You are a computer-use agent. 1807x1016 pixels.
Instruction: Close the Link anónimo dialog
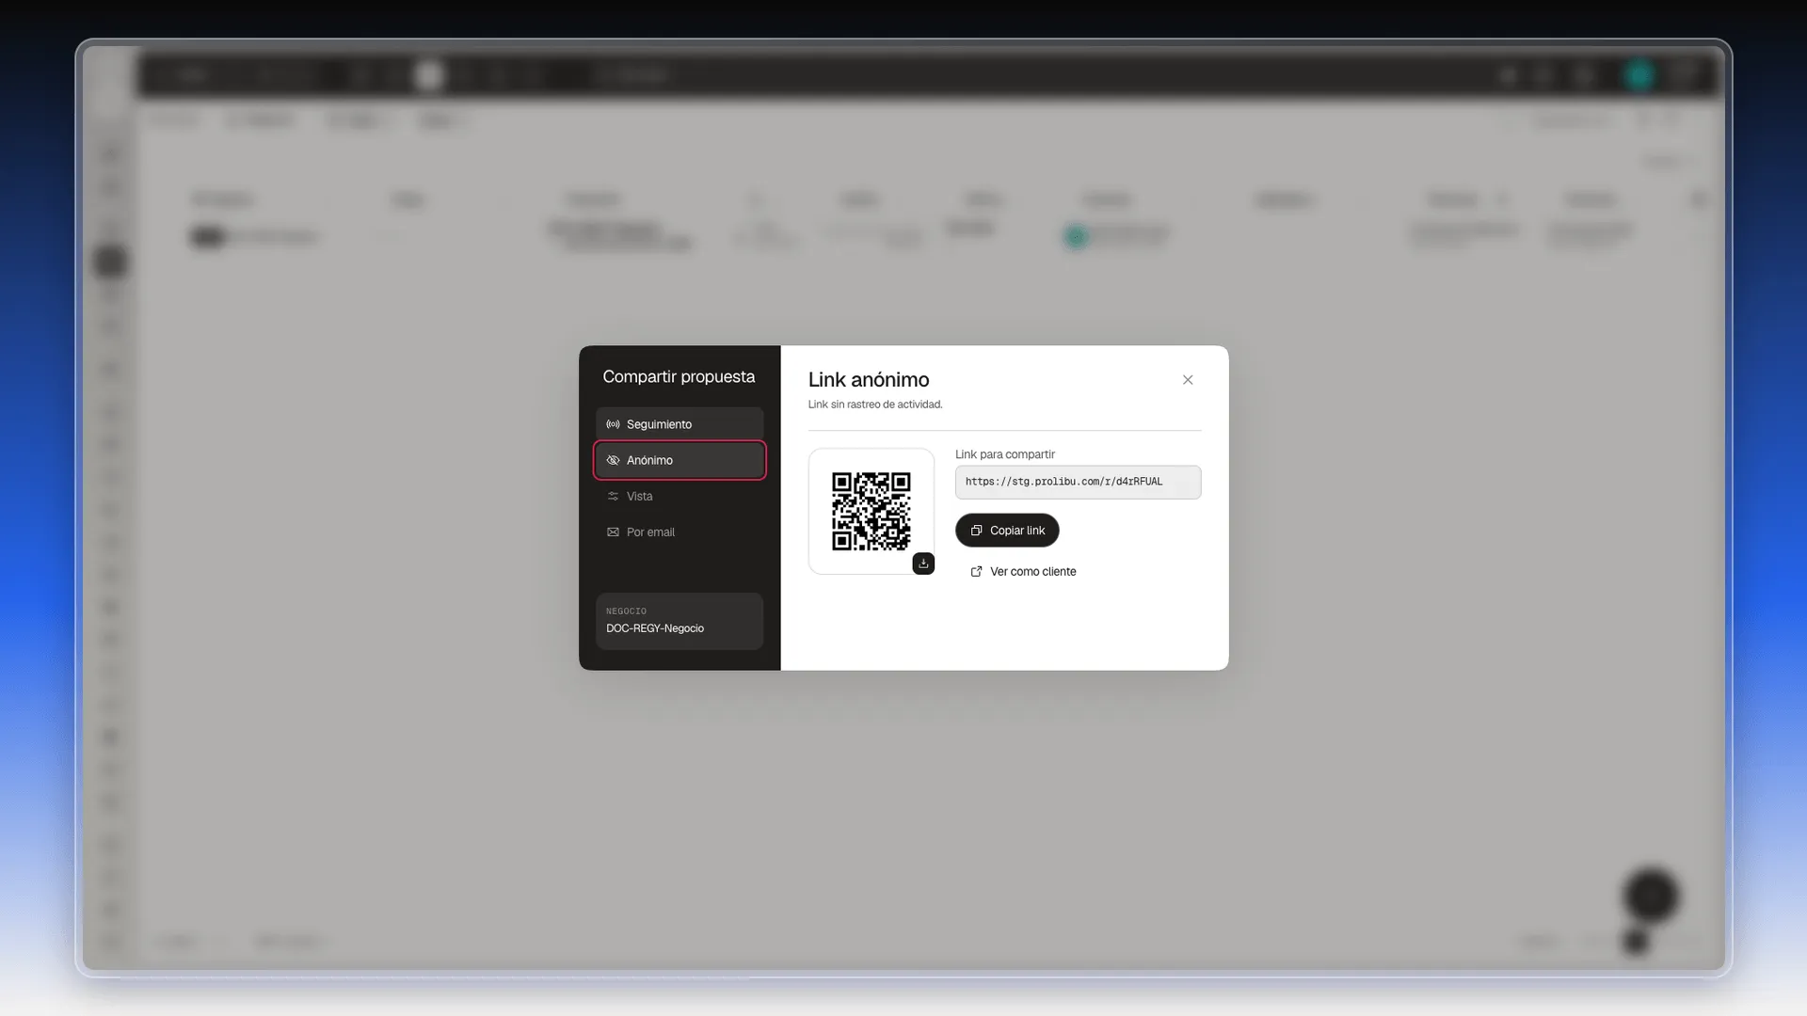(x=1187, y=380)
